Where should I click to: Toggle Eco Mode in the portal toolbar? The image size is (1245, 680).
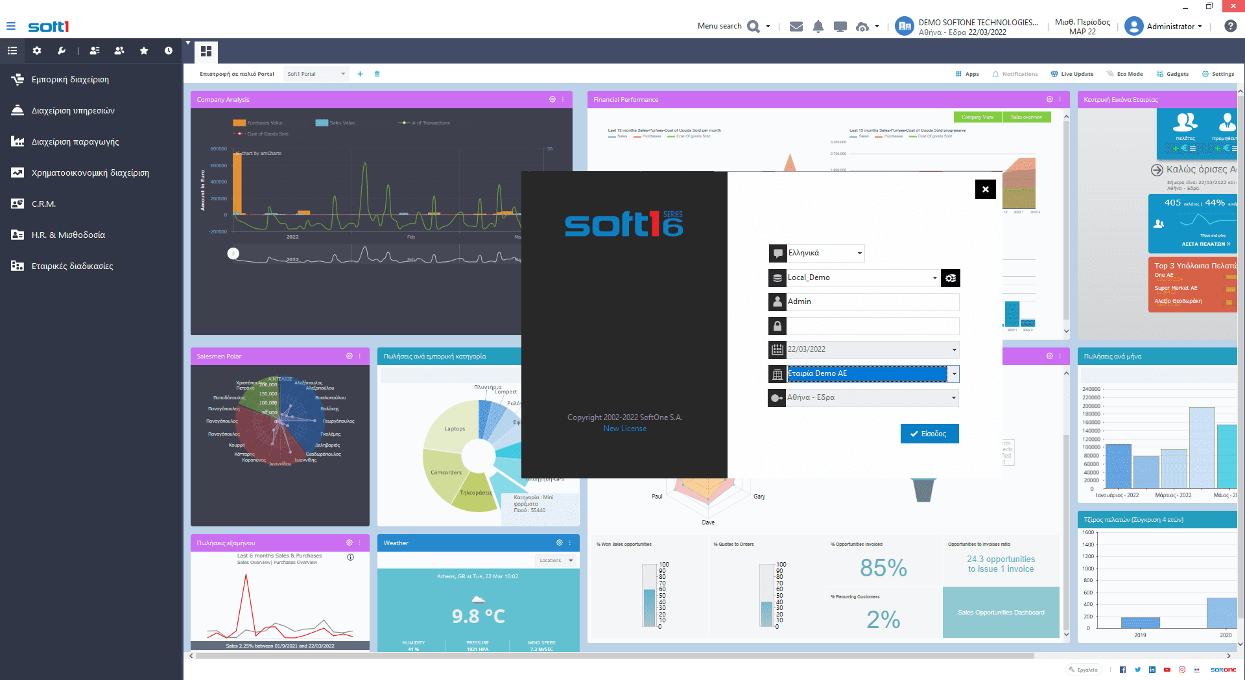tap(1125, 74)
